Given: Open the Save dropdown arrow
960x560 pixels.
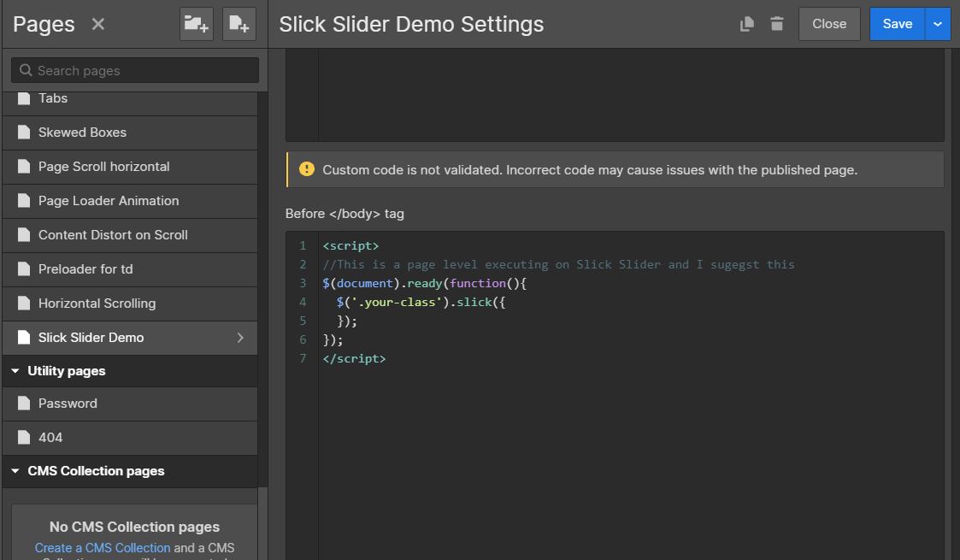Looking at the screenshot, I should (x=938, y=24).
